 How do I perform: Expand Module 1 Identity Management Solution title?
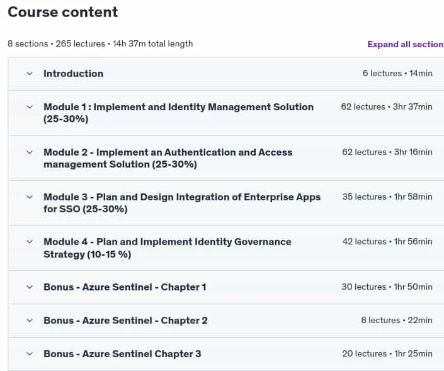coord(178,113)
